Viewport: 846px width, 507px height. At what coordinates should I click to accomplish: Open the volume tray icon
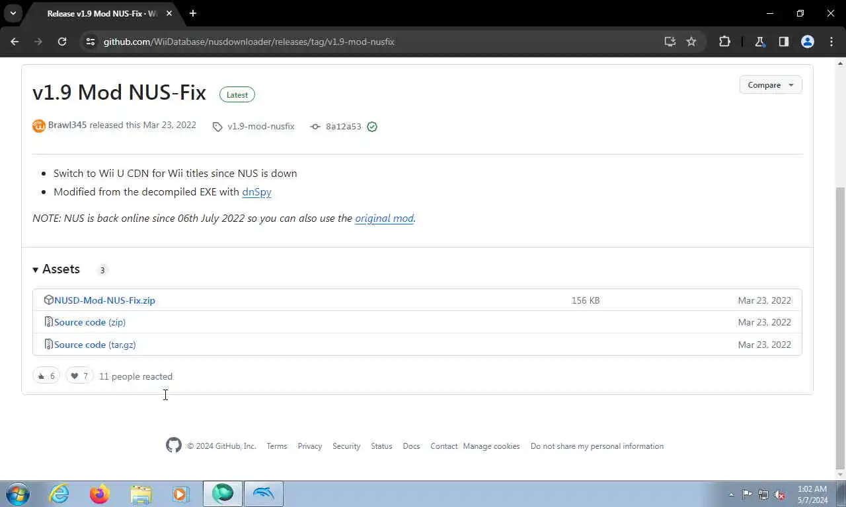click(x=780, y=494)
